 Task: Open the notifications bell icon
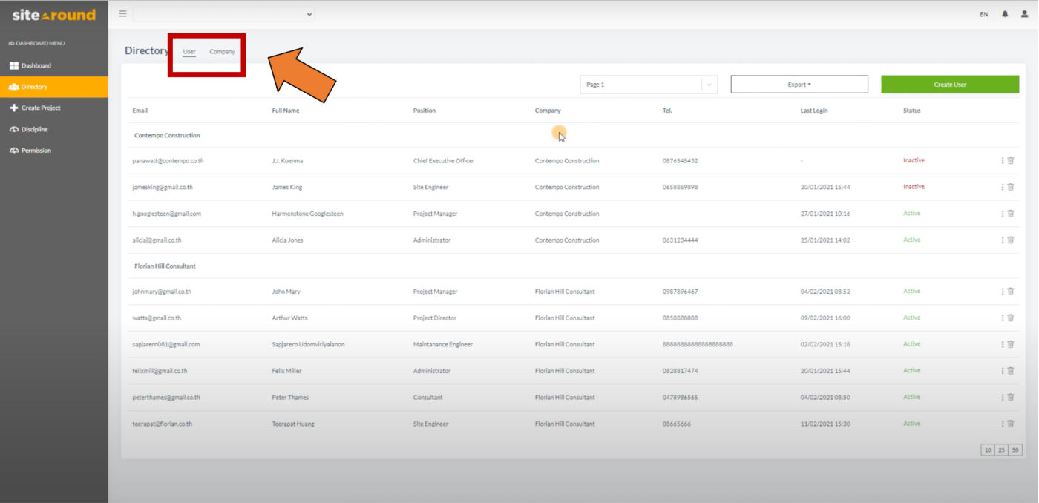(1004, 13)
